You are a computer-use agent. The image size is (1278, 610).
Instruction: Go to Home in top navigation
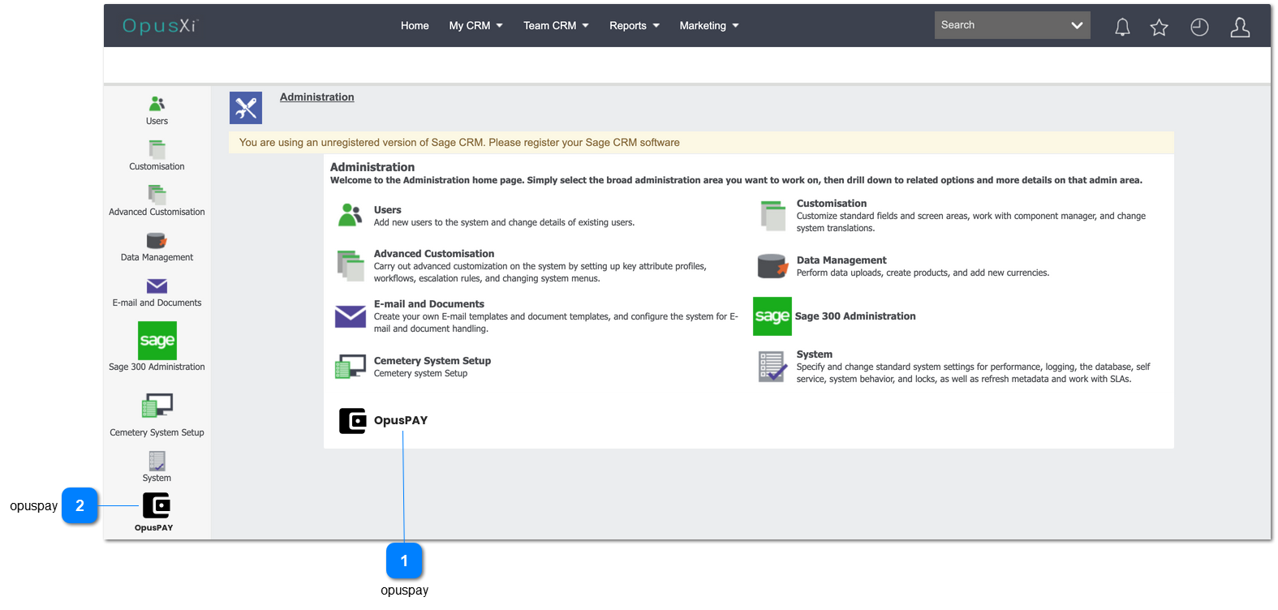(x=415, y=26)
